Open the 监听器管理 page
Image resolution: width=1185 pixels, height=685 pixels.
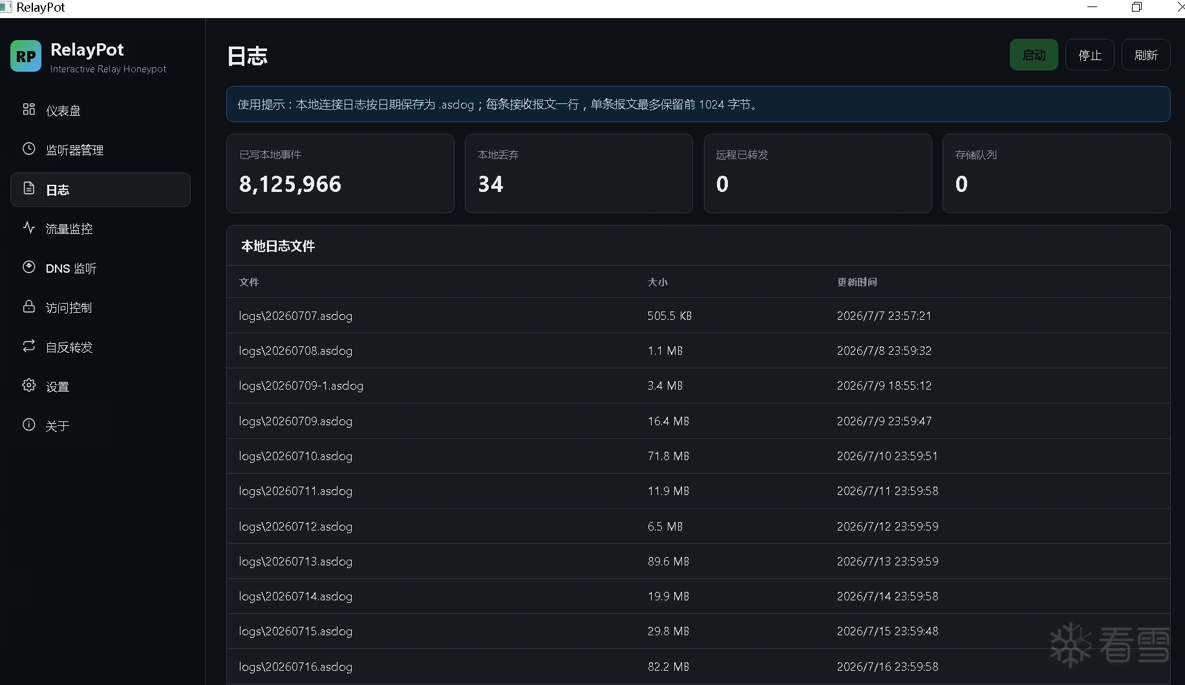pos(100,150)
